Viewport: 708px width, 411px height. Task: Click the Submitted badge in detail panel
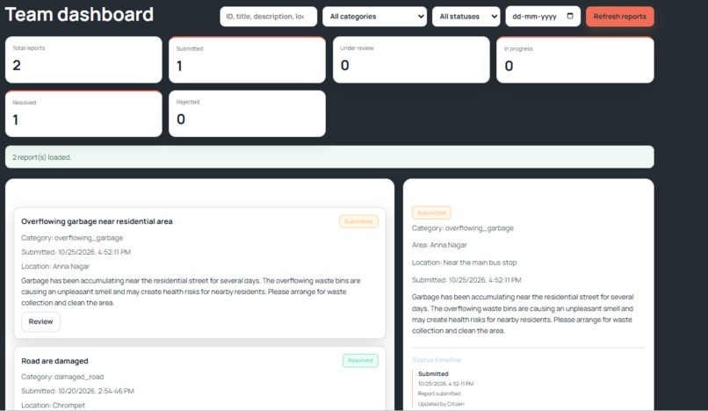[x=431, y=213]
